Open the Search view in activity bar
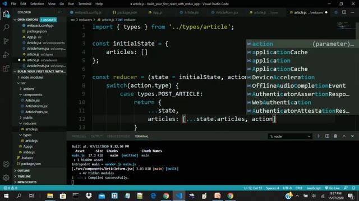 coord(6,27)
